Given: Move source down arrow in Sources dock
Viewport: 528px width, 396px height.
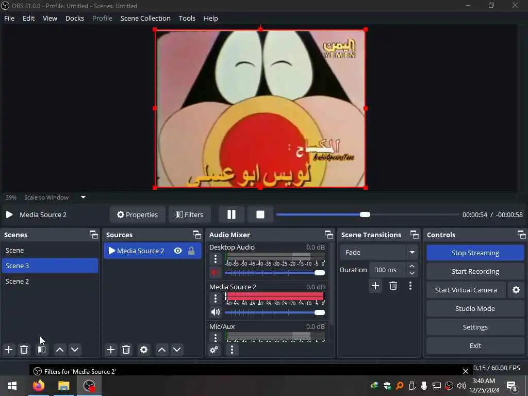Looking at the screenshot, I should tap(177, 350).
